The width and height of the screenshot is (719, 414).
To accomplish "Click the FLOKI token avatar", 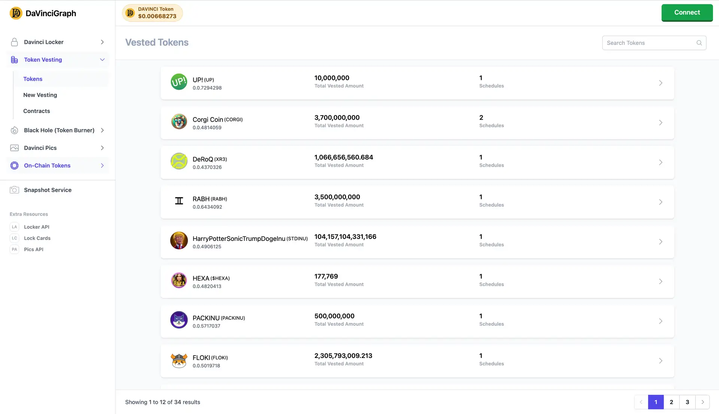I will (179, 360).
